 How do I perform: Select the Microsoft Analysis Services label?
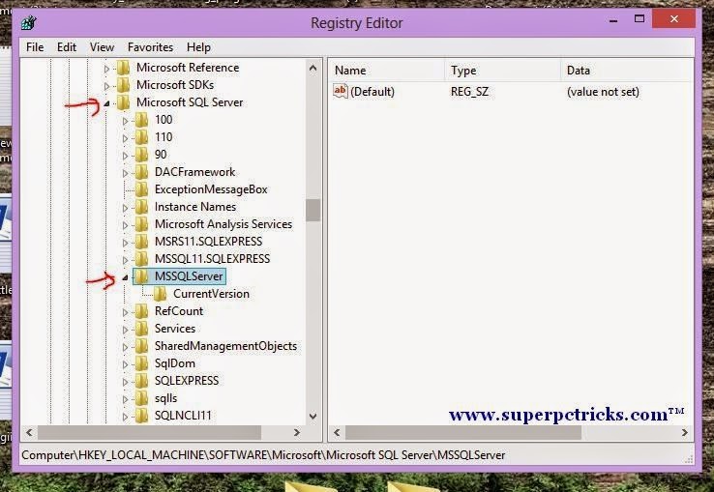(x=223, y=224)
